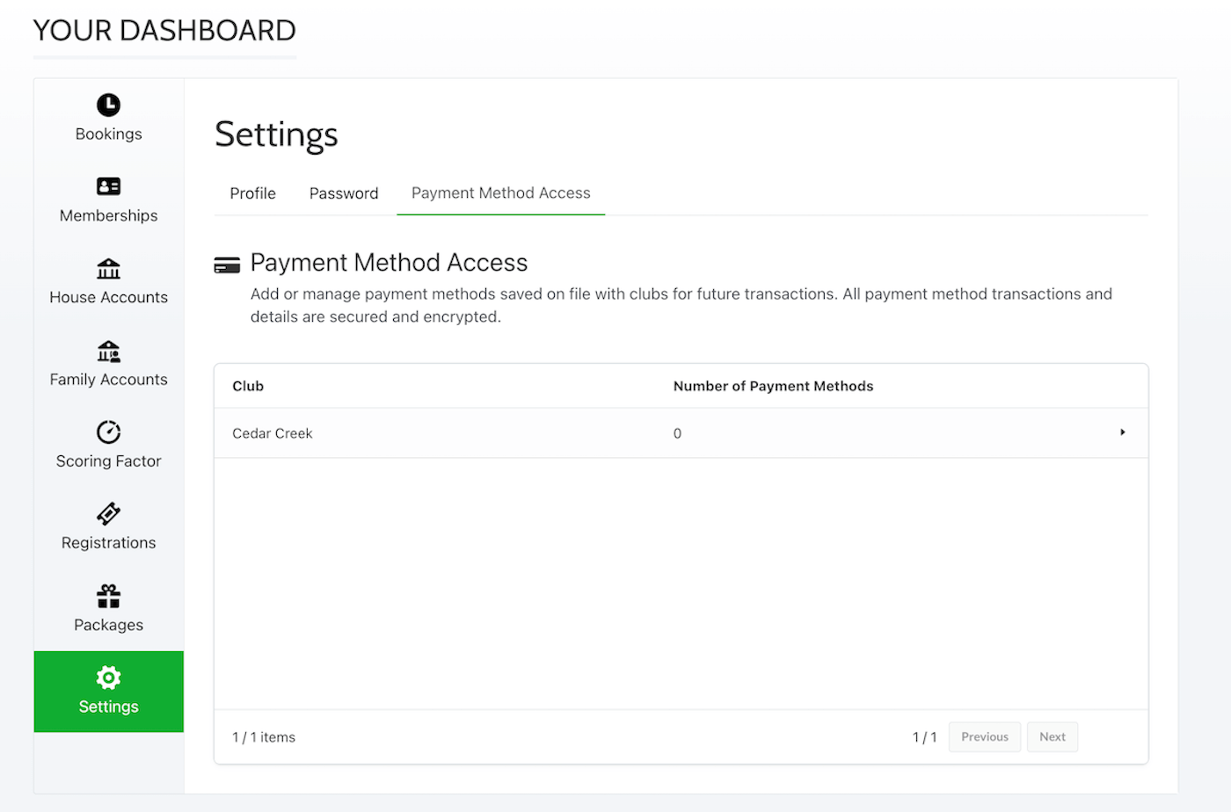The height and width of the screenshot is (812, 1231).
Task: Click credit card icon beside Payment Method Access
Action: (227, 265)
